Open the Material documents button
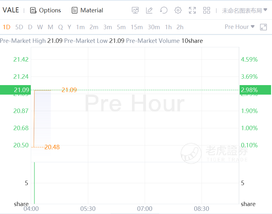The height and width of the screenshot is (214, 272). coord(87,10)
